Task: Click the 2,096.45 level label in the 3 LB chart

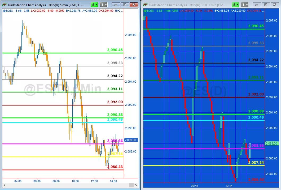Action: click(x=256, y=26)
